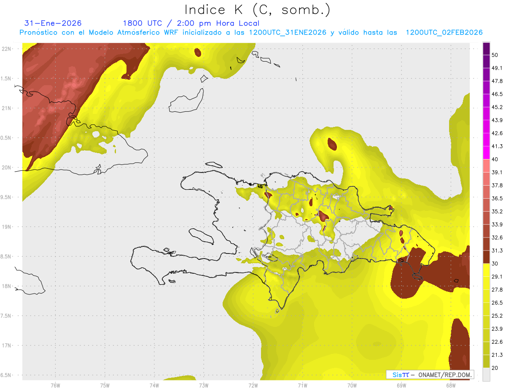Click the legend value "25.2"

[x=497, y=315]
